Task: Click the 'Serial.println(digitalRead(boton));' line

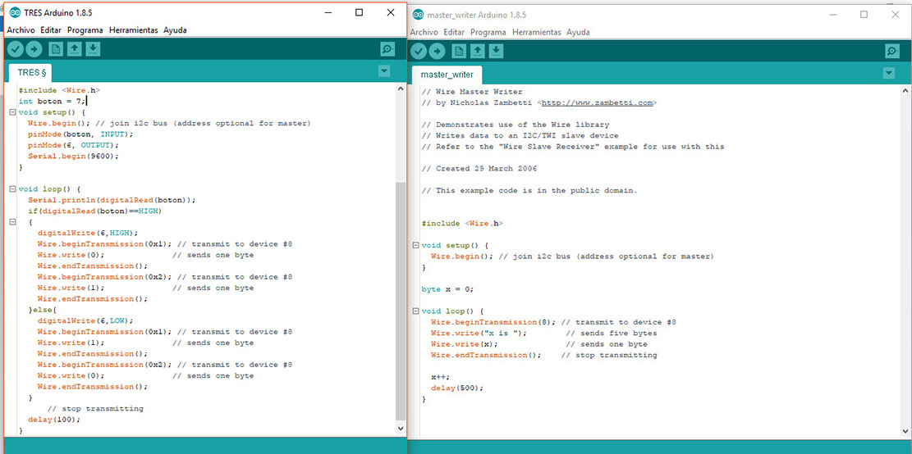Action: [112, 200]
